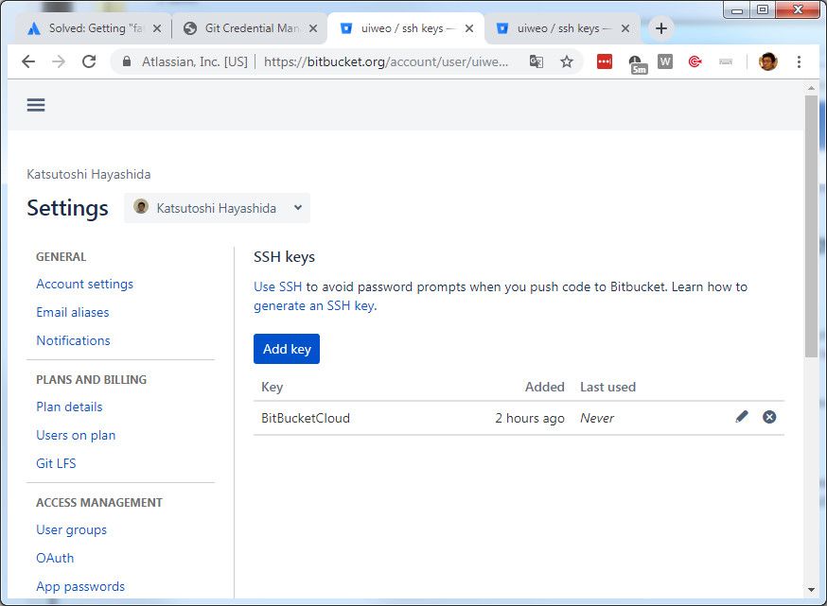
Task: Edit the BitBucketCloud key with pencil icon
Action: [x=742, y=417]
